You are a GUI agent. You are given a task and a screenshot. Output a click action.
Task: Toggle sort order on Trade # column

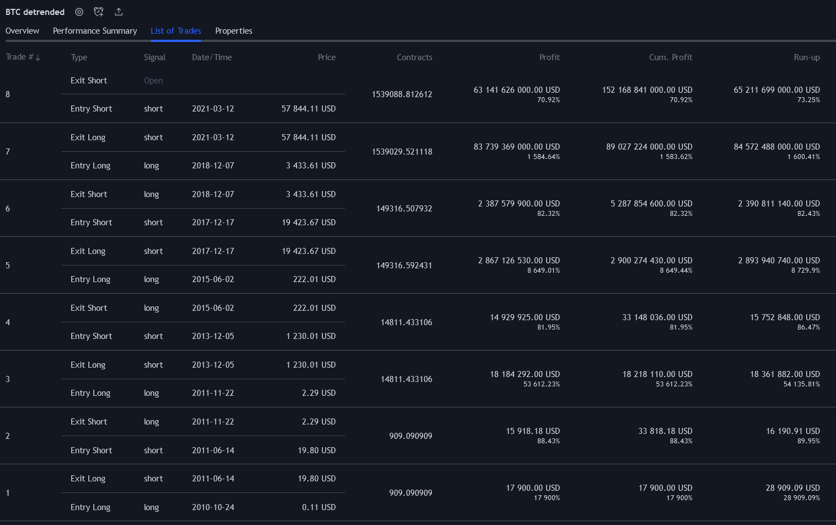[23, 57]
